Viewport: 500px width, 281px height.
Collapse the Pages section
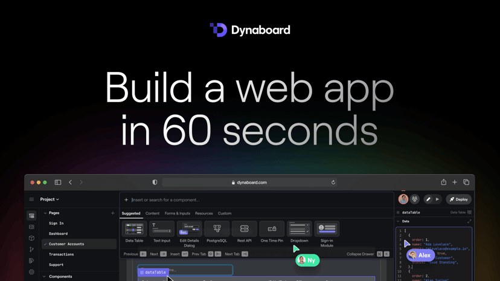point(45,213)
